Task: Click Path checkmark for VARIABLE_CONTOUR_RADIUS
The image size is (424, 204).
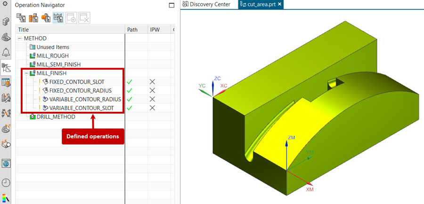Action: pyautogui.click(x=130, y=99)
